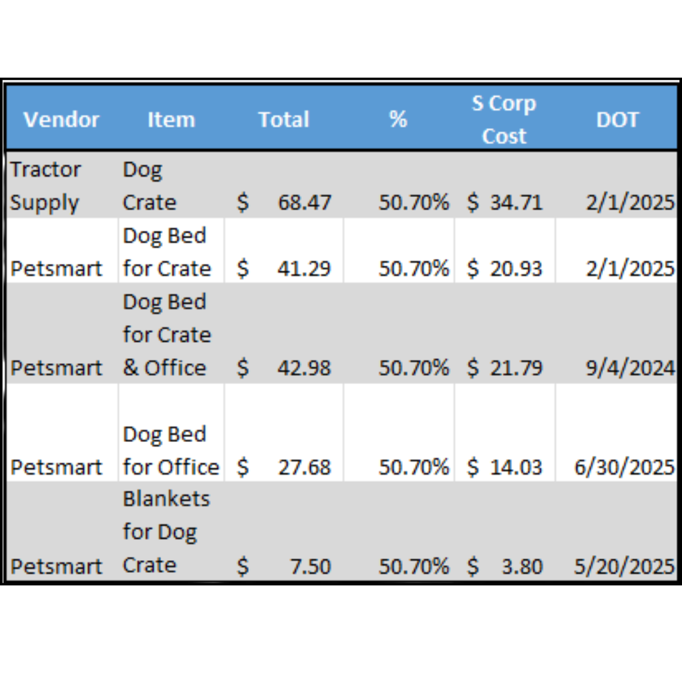Select the DOT column header
Screen dimensions: 682x682
[617, 120]
